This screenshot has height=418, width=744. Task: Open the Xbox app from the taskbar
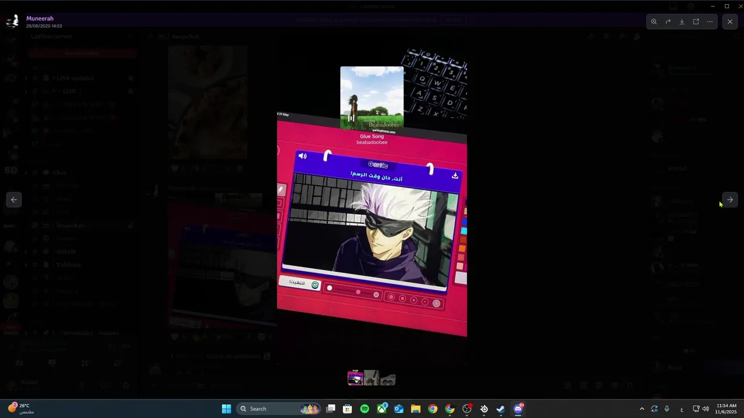click(x=382, y=409)
